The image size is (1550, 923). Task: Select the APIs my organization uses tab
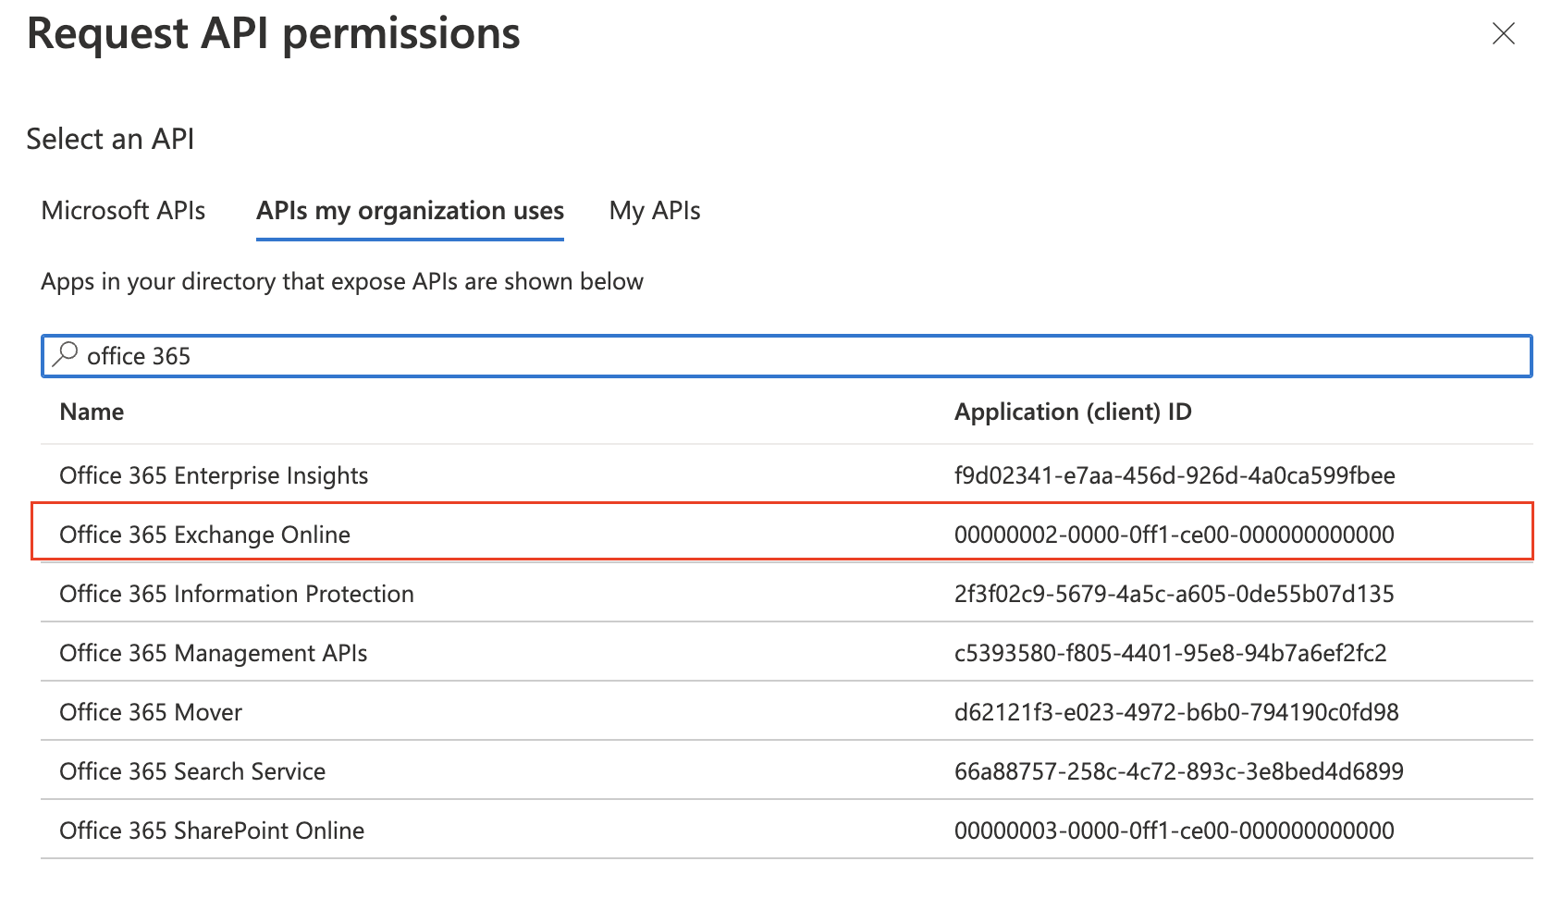pos(410,211)
